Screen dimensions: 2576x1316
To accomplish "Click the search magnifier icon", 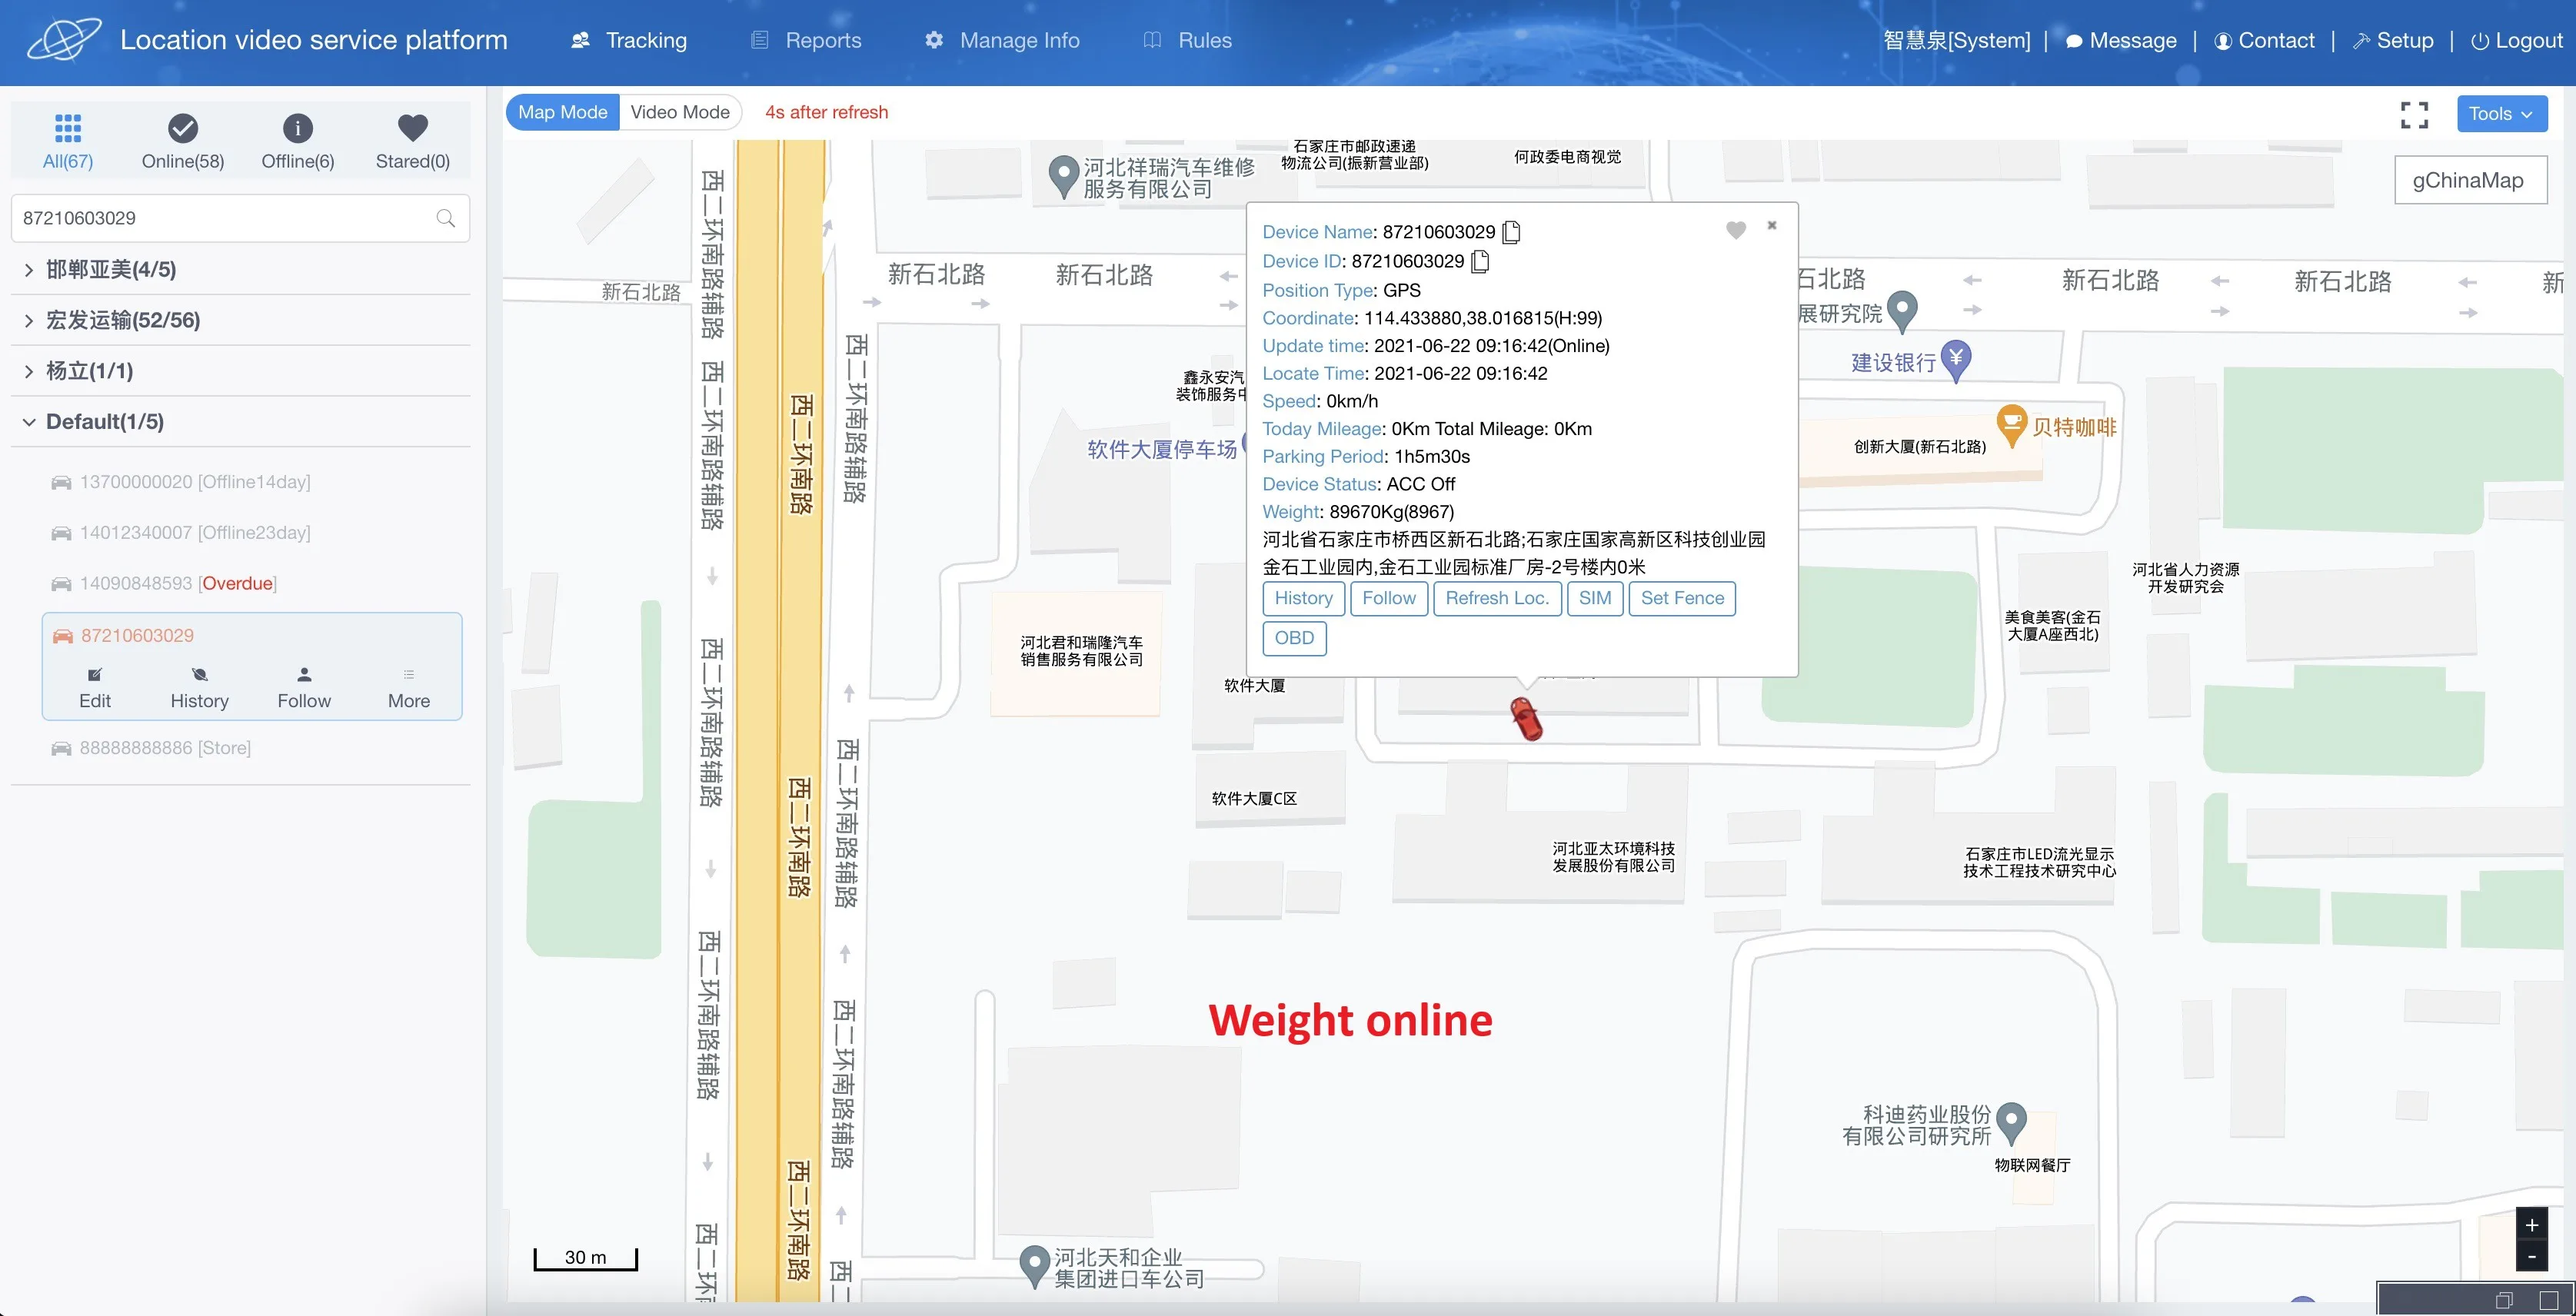I will 446,218.
